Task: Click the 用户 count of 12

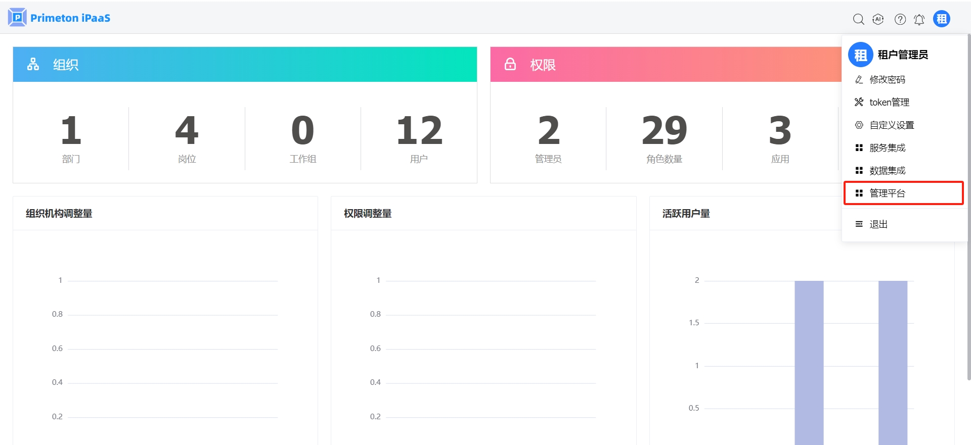Action: pyautogui.click(x=419, y=130)
